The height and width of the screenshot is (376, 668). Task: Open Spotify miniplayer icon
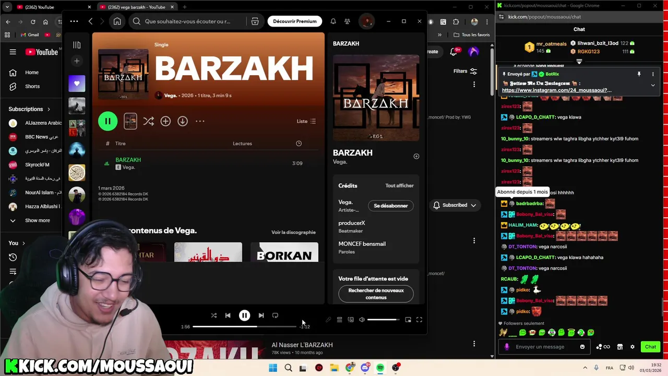click(408, 320)
